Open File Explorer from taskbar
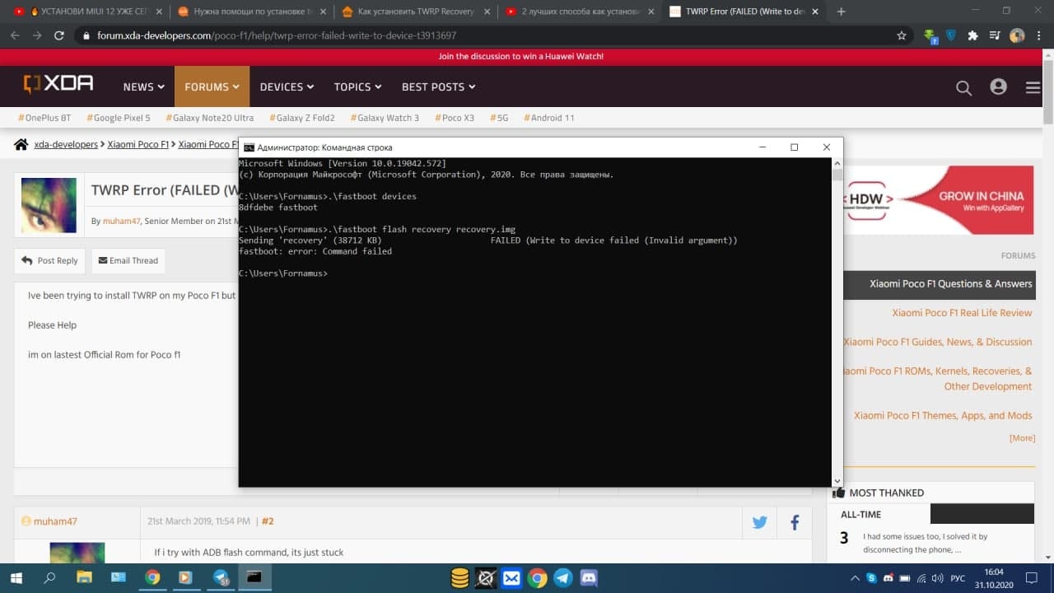Viewport: 1054px width, 593px height. tap(84, 578)
